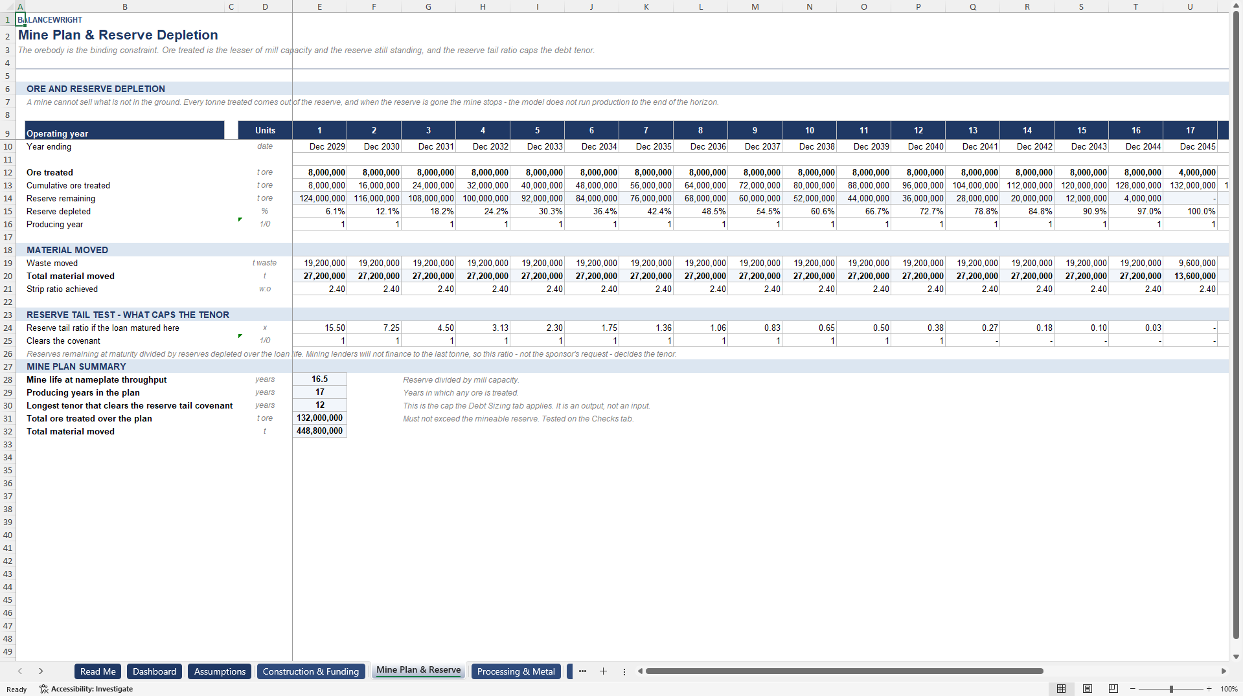
Task: Click MATERIAL MOVED section heading
Action: coord(67,250)
